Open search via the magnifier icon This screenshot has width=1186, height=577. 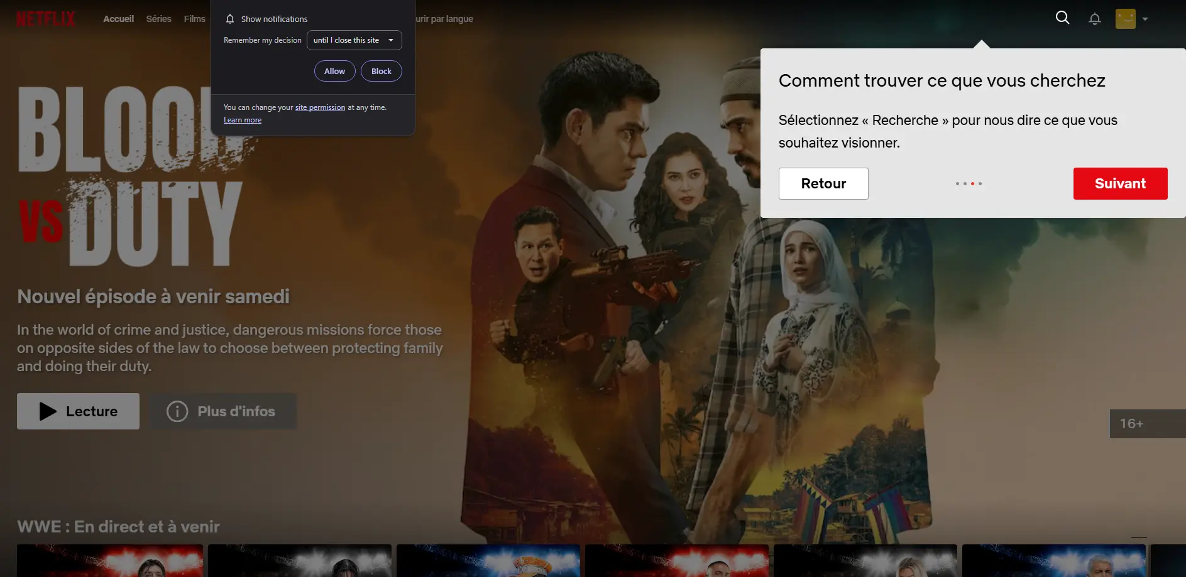coord(1062,18)
